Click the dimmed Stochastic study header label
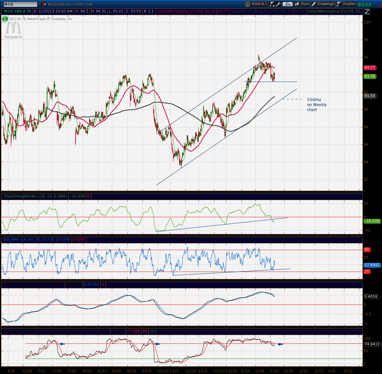The image size is (382, 374). 56,331
